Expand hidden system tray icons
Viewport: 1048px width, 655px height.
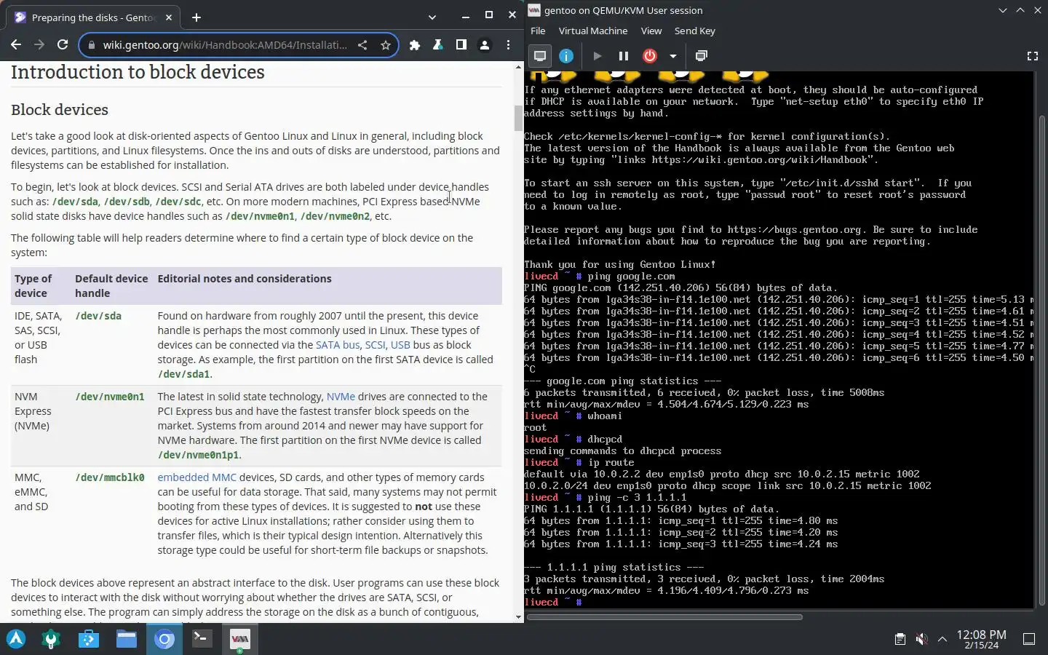click(x=942, y=639)
